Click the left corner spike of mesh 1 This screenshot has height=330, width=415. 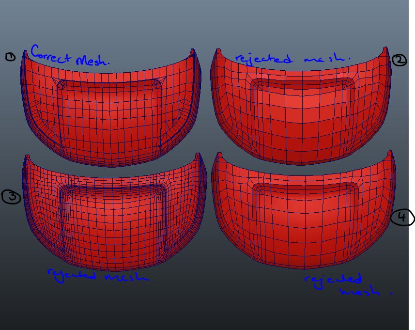pyautogui.click(x=25, y=53)
